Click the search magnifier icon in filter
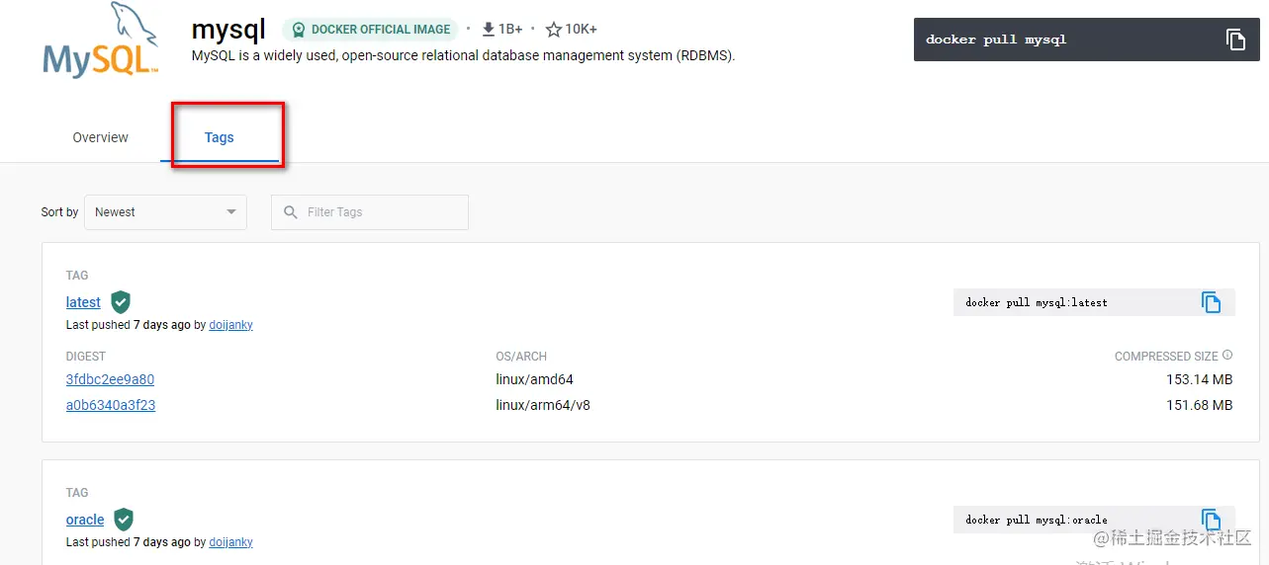The image size is (1269, 565). [x=291, y=212]
